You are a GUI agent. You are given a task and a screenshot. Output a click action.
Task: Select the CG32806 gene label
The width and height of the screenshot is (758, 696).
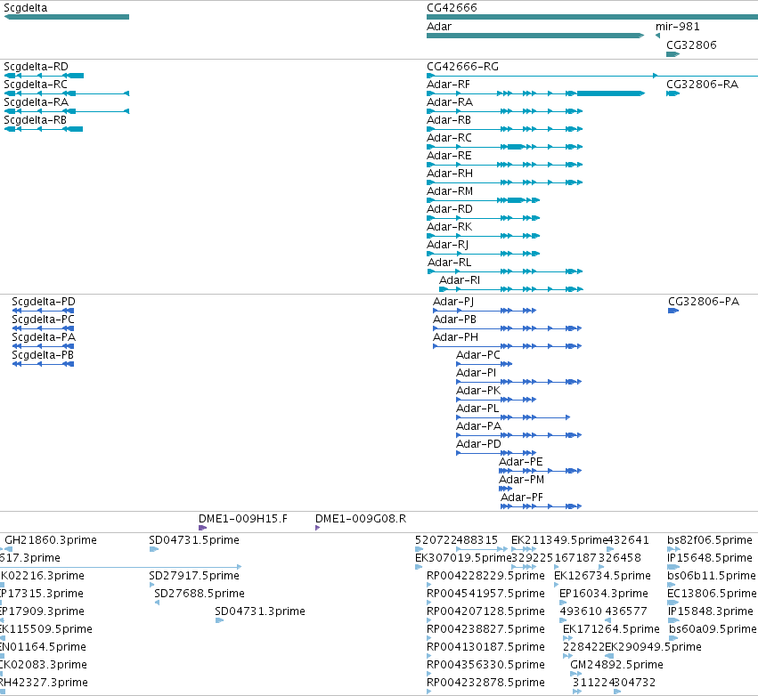[x=691, y=45]
